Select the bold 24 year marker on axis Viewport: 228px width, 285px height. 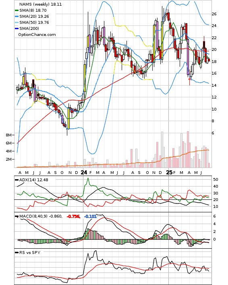[84, 172]
